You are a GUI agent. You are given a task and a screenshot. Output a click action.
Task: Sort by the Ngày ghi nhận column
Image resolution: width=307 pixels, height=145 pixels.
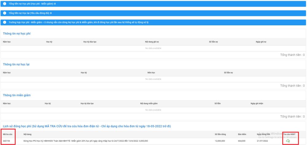tap(257, 103)
